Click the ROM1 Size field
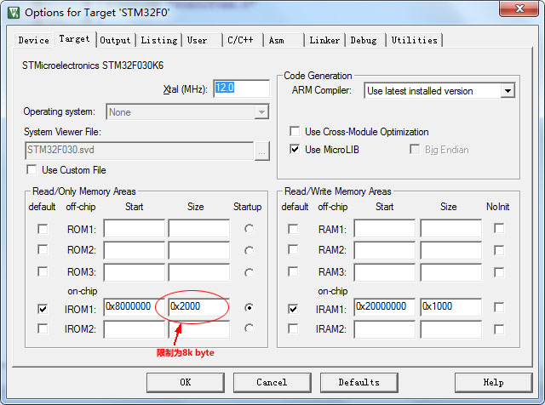 point(198,229)
